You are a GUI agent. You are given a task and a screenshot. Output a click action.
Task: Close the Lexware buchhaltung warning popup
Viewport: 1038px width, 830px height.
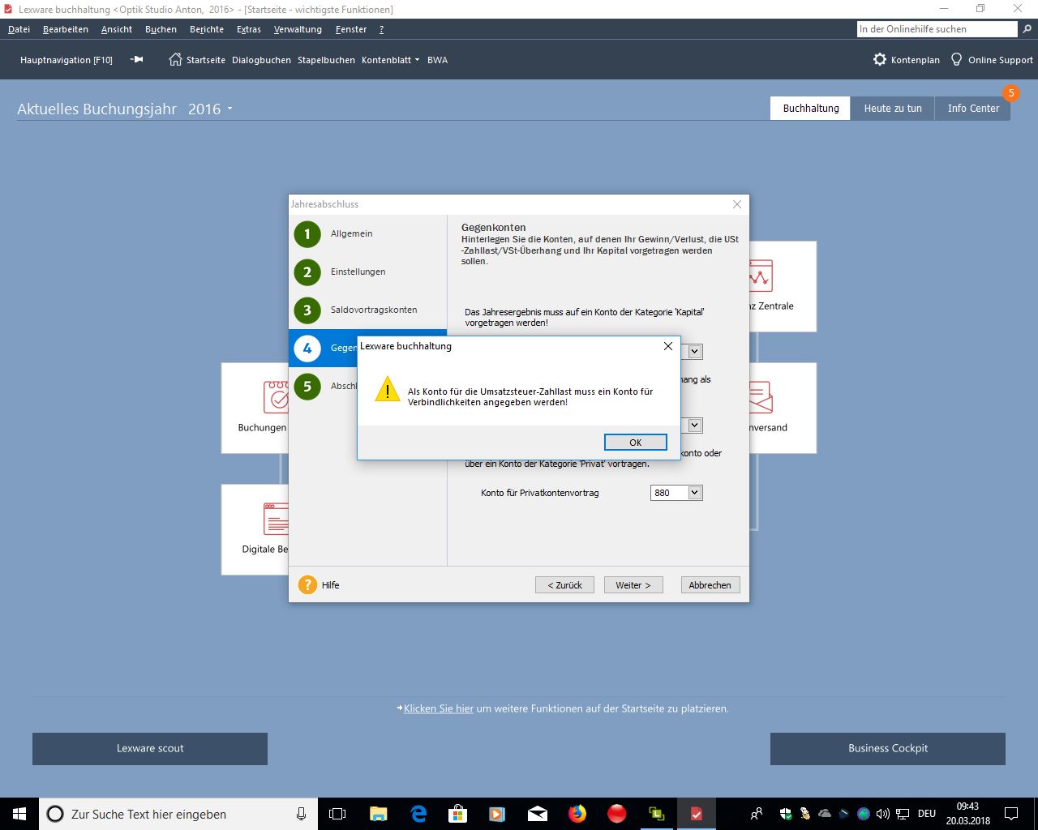point(668,346)
